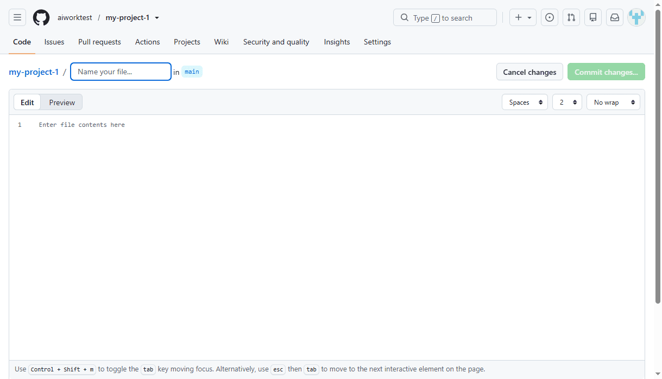Switch to the Preview view toggle
662x379 pixels.
click(x=62, y=102)
